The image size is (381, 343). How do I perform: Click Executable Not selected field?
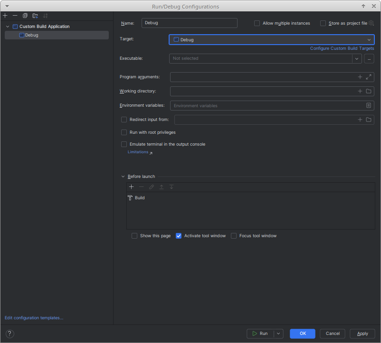[260, 58]
